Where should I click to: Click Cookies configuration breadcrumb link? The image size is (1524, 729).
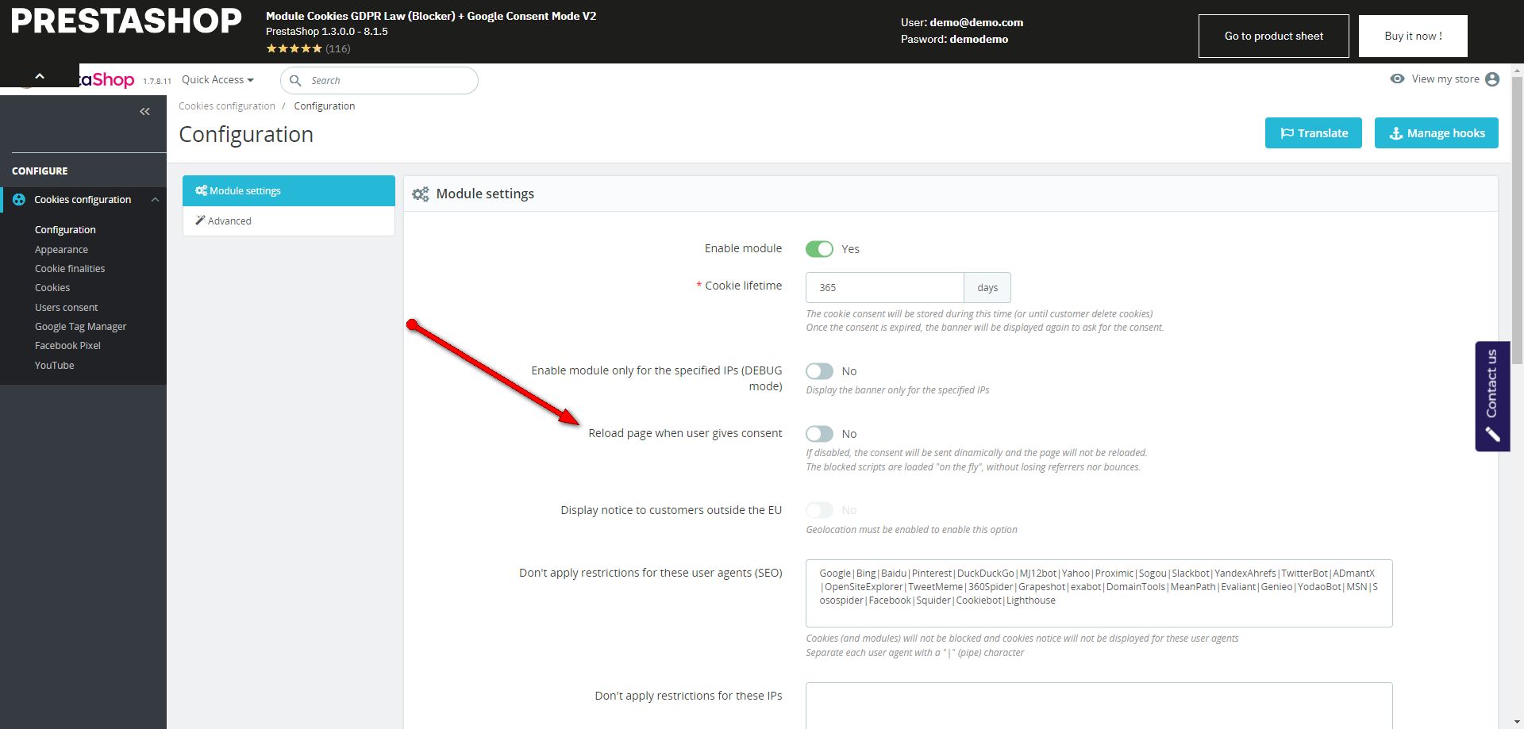pos(227,106)
